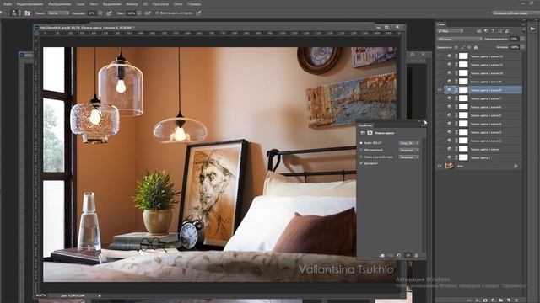Click the Фон layer thumbnail
Image resolution: width=540 pixels, height=303 pixels.
click(450, 166)
